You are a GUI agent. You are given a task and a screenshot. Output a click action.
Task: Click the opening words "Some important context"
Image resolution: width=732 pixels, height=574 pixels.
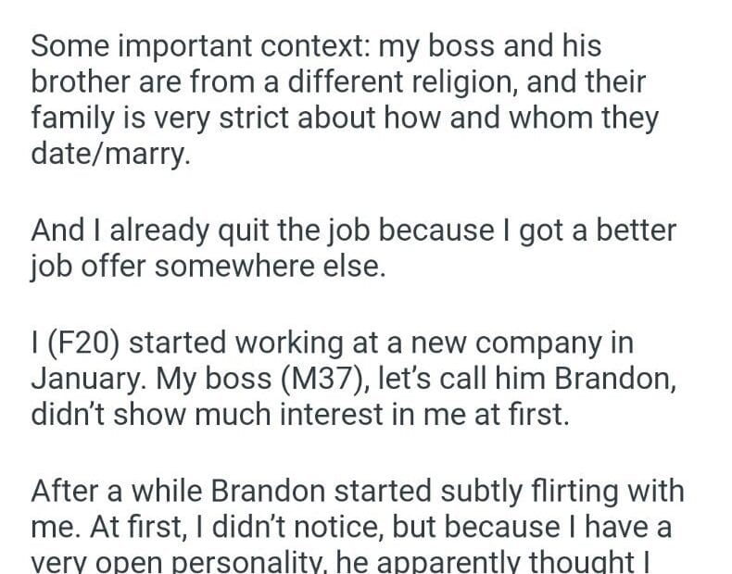coord(163,44)
